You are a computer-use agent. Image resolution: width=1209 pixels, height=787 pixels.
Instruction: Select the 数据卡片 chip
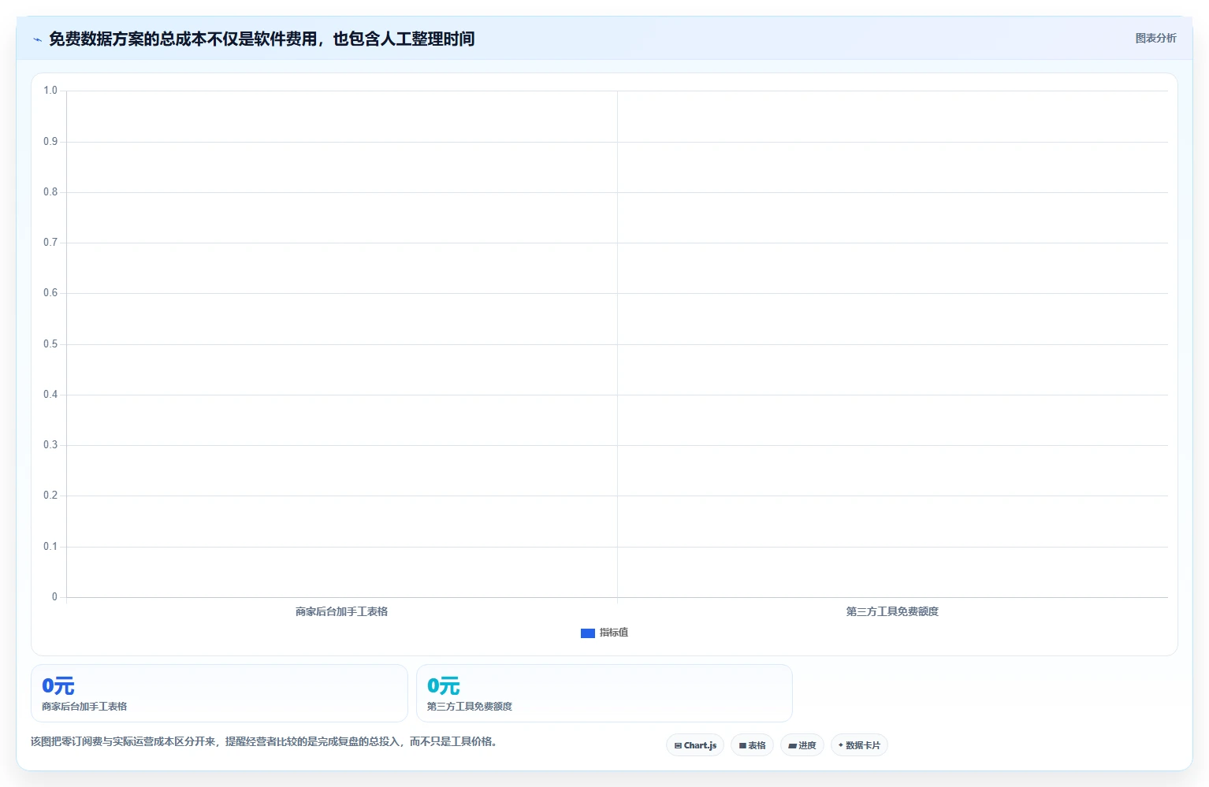click(x=859, y=745)
